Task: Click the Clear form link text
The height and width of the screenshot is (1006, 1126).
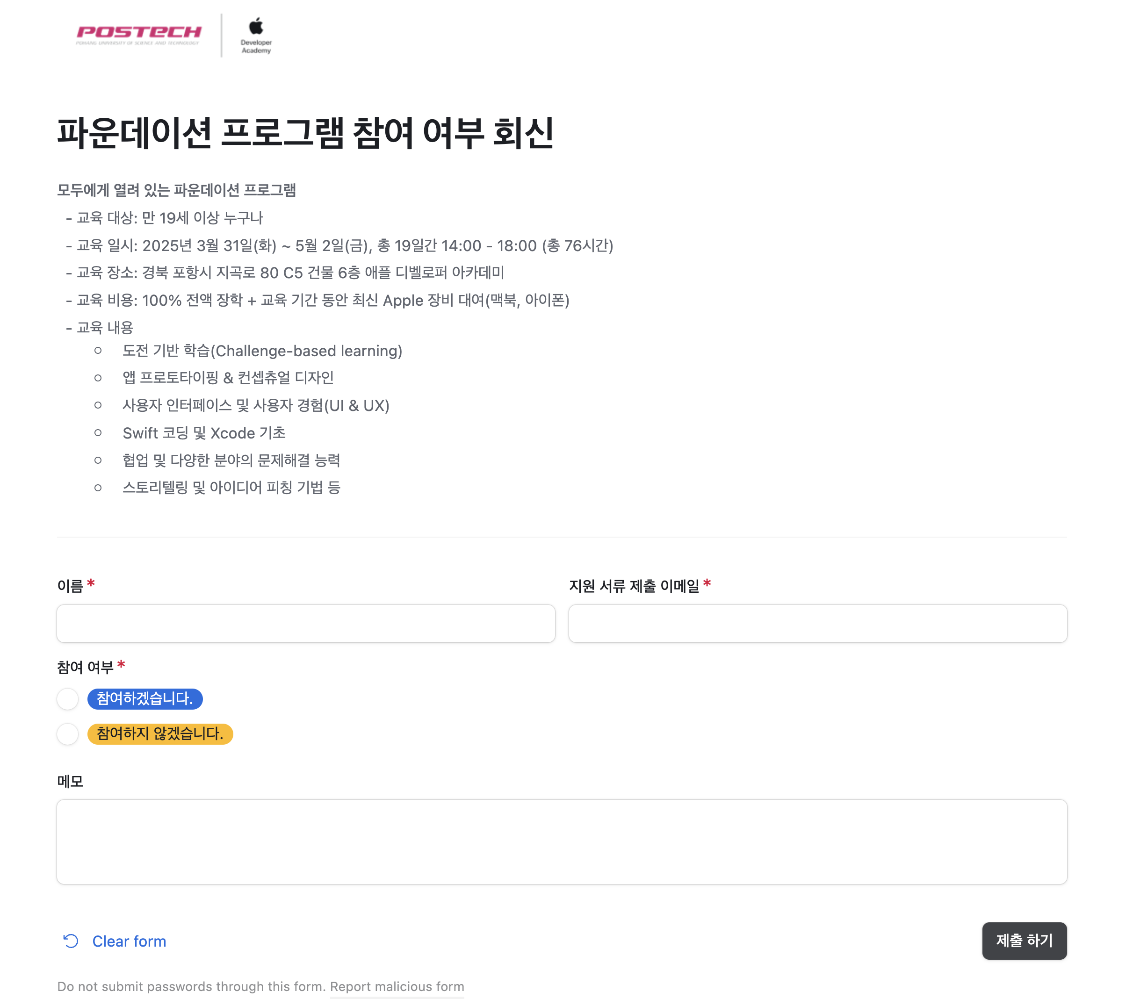Action: (x=129, y=941)
